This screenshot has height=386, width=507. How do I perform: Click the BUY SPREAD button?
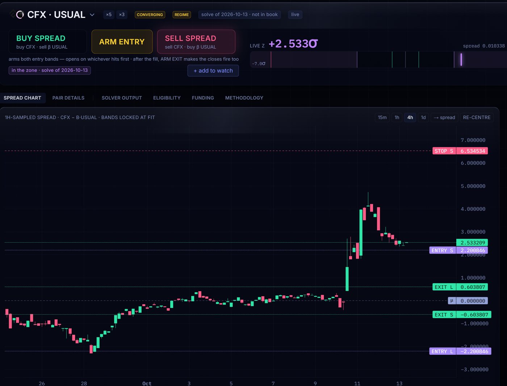click(x=48, y=42)
